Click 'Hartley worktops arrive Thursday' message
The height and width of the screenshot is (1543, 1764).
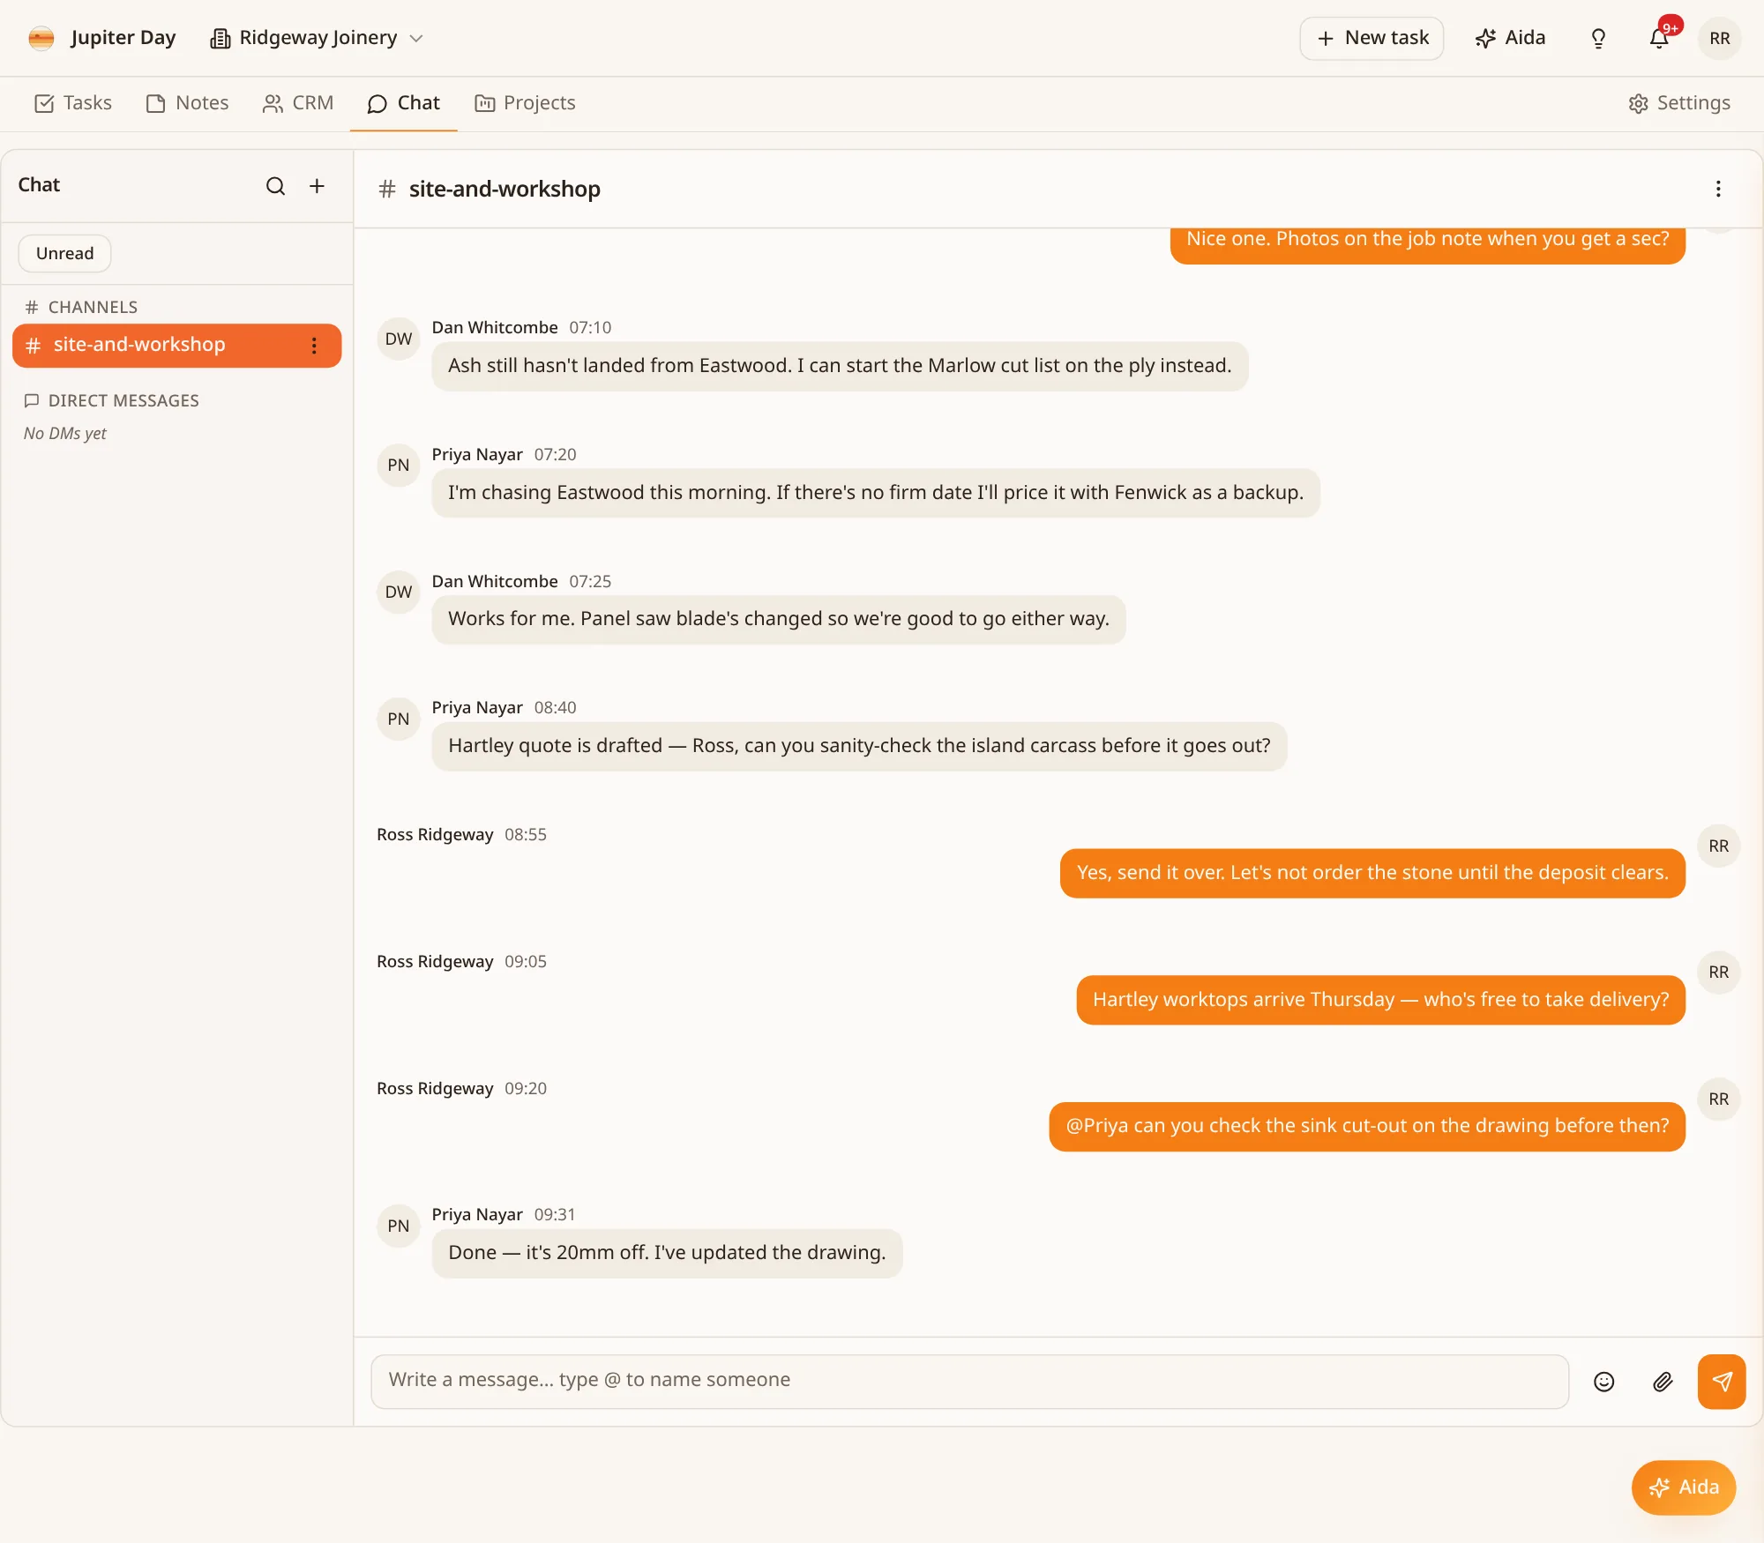tap(1380, 1001)
